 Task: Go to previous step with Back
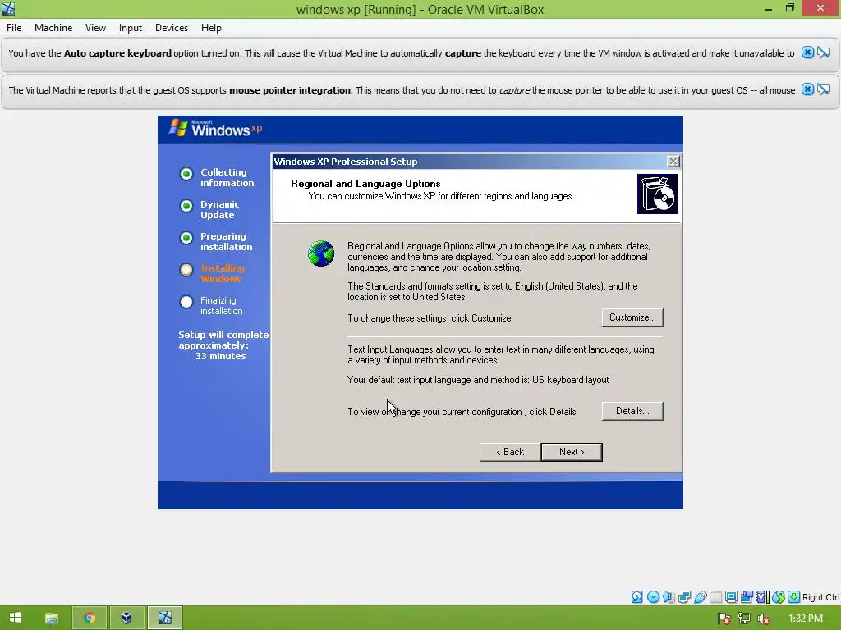(x=509, y=452)
